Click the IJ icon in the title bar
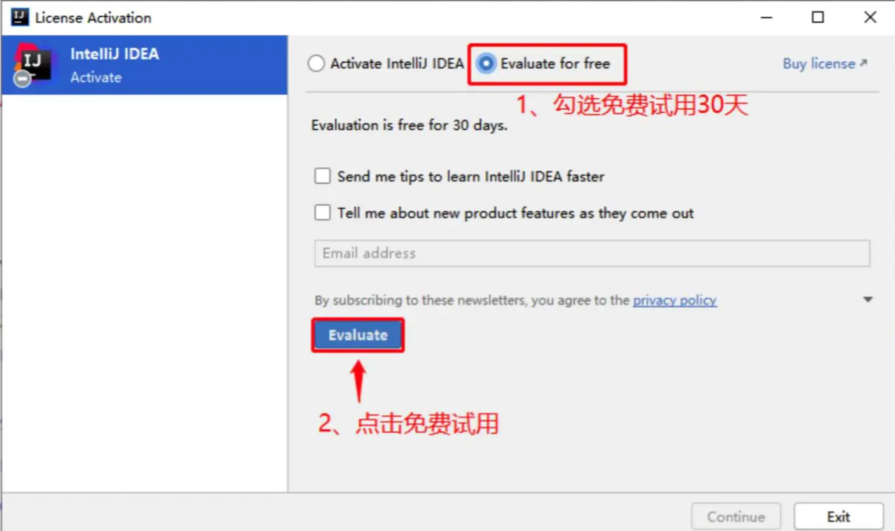The height and width of the screenshot is (531, 895). click(x=19, y=17)
